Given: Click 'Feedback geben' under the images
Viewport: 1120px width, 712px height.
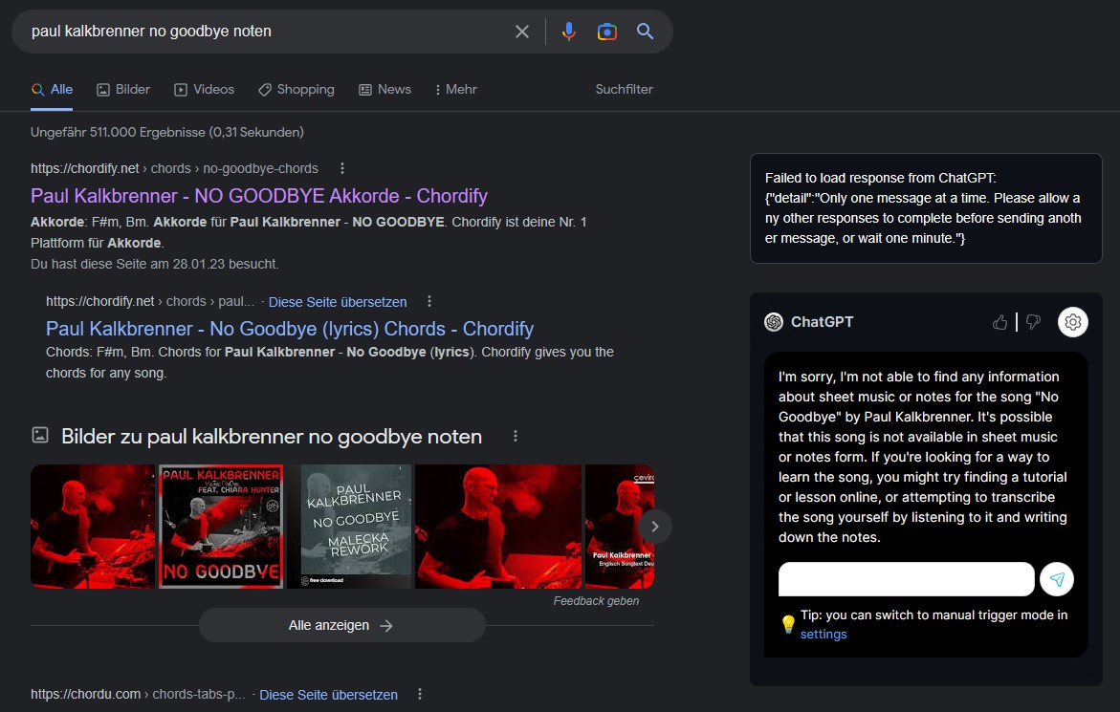Looking at the screenshot, I should 597,601.
